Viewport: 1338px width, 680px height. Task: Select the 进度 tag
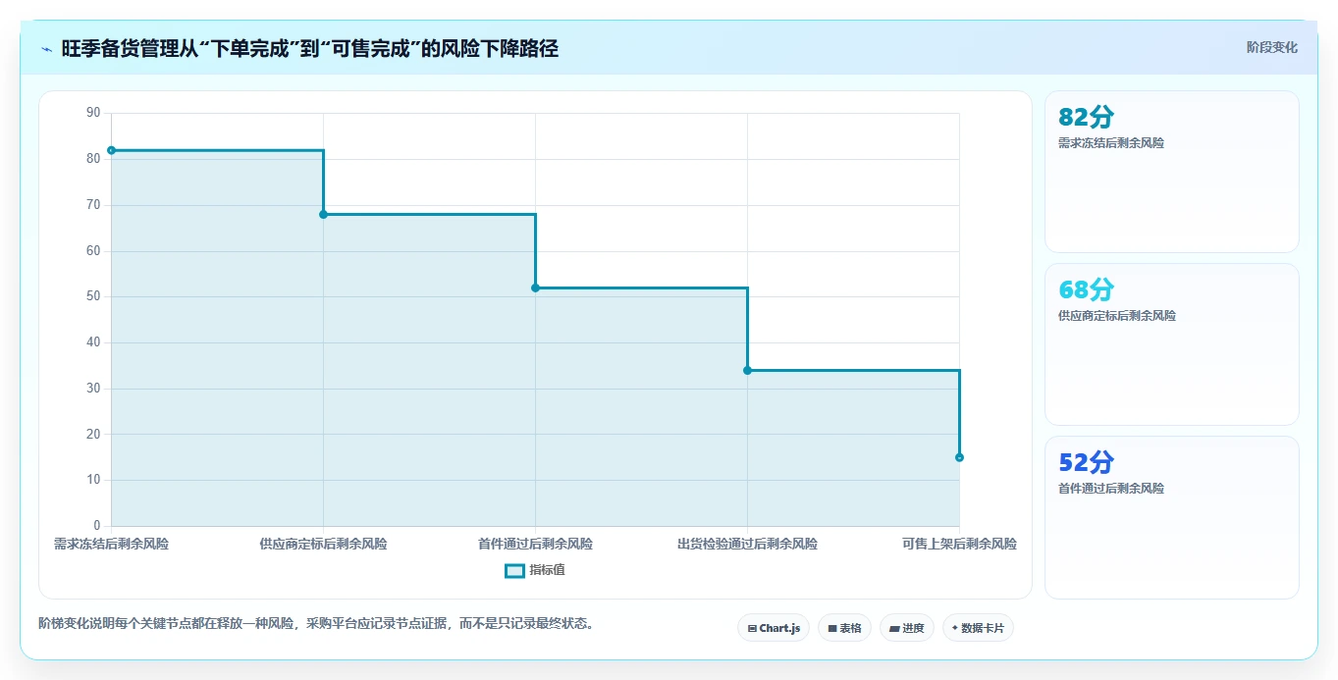tap(907, 628)
